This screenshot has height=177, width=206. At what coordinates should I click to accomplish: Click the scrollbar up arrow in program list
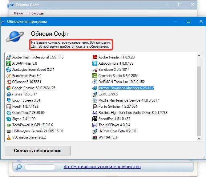point(199,55)
